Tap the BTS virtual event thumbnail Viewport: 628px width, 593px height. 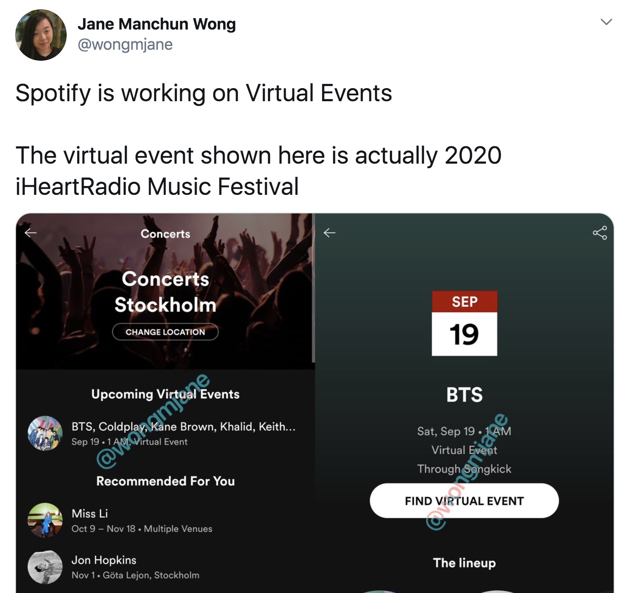click(x=45, y=433)
